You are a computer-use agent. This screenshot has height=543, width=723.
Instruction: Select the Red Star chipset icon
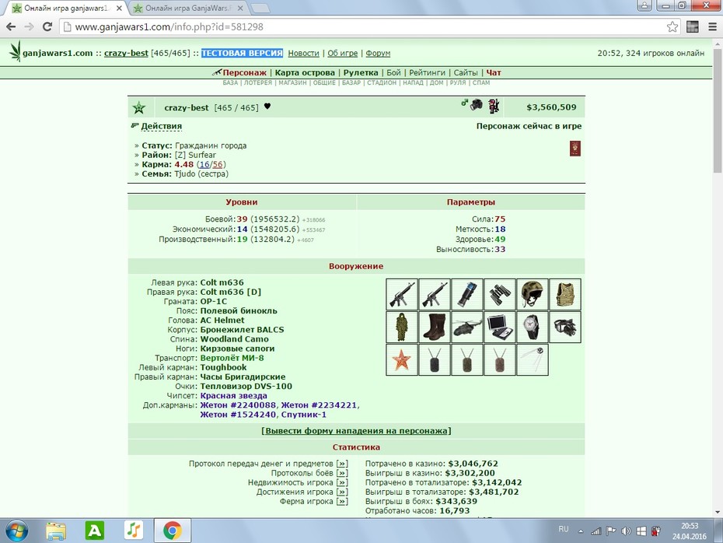[x=402, y=360]
